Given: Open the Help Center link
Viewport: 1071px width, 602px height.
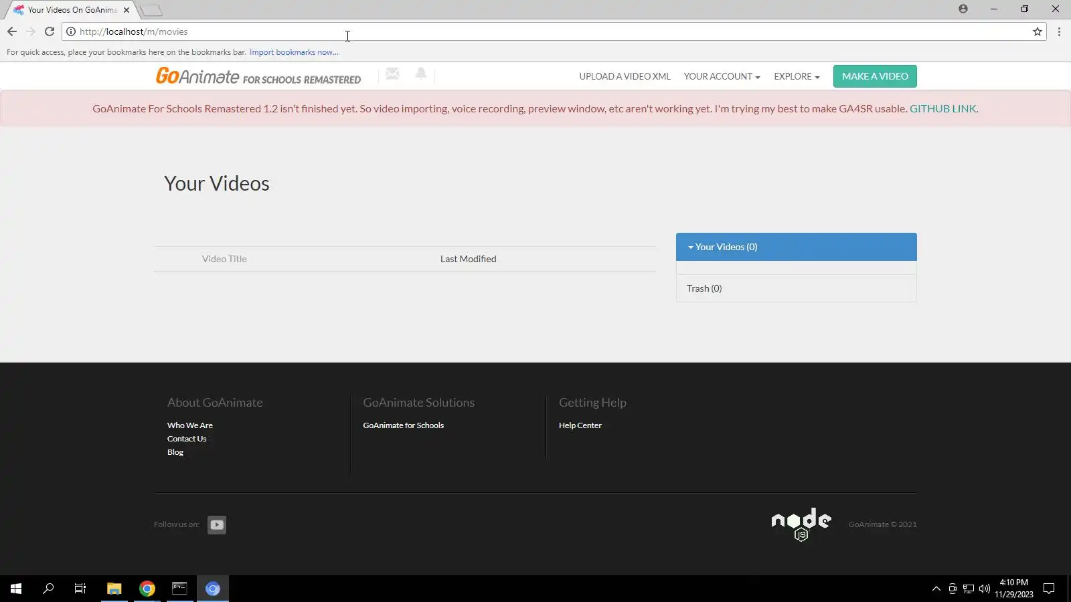Looking at the screenshot, I should tap(580, 425).
